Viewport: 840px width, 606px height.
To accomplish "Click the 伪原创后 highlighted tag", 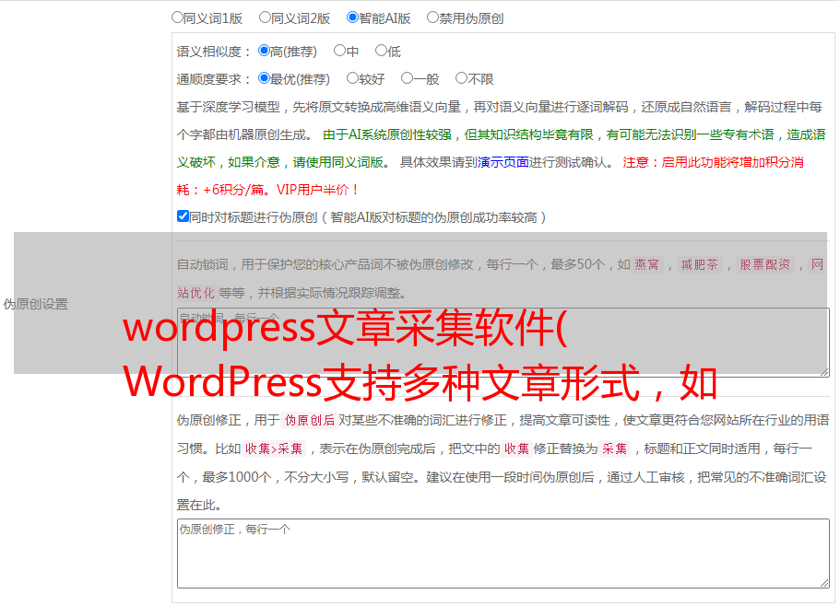I will tap(310, 420).
